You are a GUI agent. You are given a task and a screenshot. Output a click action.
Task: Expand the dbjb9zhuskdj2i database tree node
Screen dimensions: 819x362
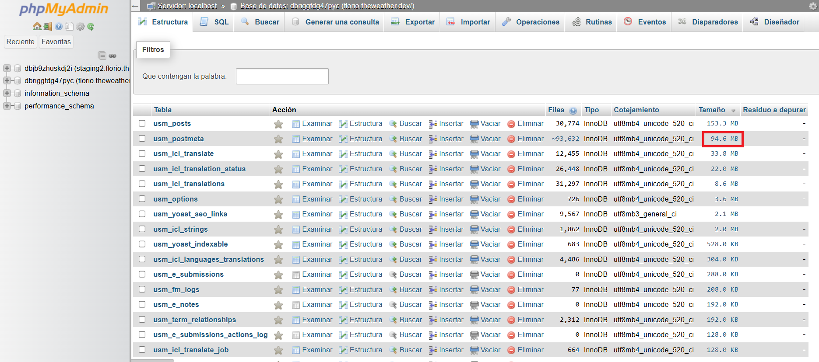click(7, 68)
